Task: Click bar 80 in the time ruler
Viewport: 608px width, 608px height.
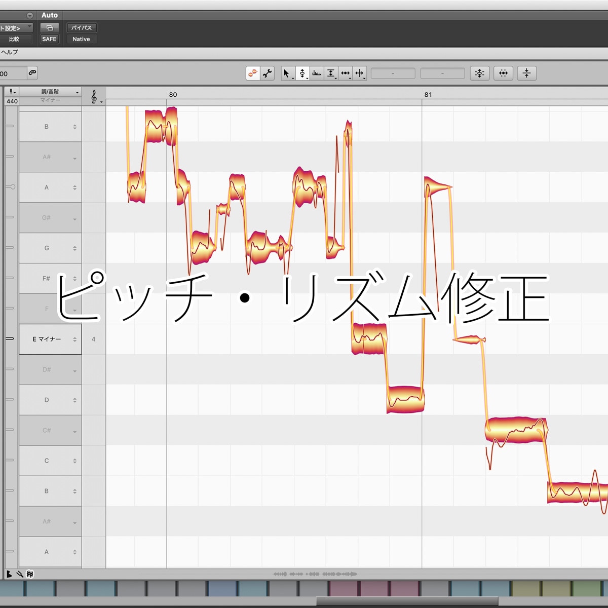Action: pos(173,95)
